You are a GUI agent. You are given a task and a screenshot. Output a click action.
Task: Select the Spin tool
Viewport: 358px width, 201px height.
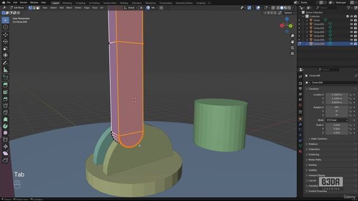[6, 126]
